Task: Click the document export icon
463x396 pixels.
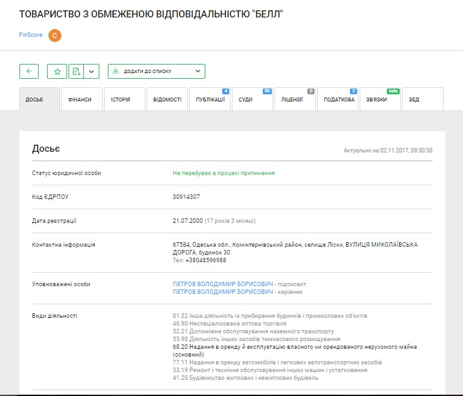Action: (x=76, y=71)
